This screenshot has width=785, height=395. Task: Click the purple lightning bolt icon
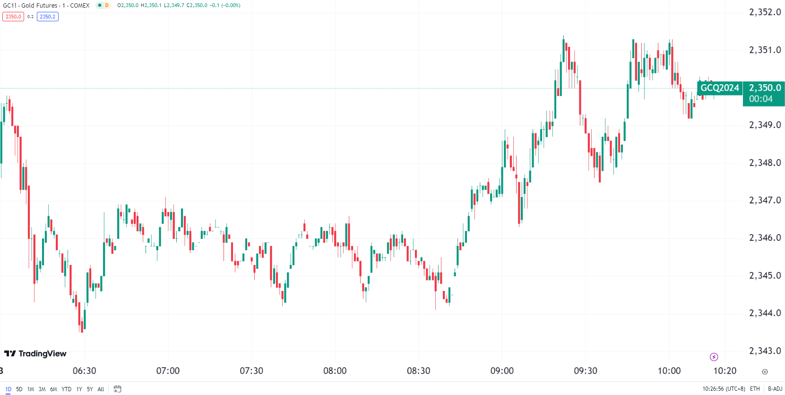(x=714, y=357)
